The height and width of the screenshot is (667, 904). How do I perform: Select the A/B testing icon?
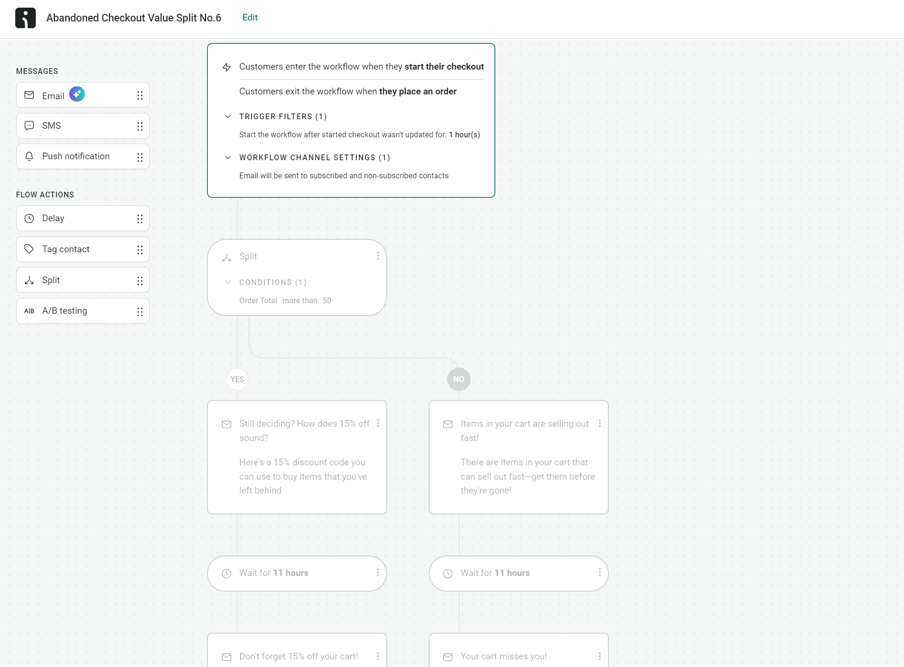(29, 310)
